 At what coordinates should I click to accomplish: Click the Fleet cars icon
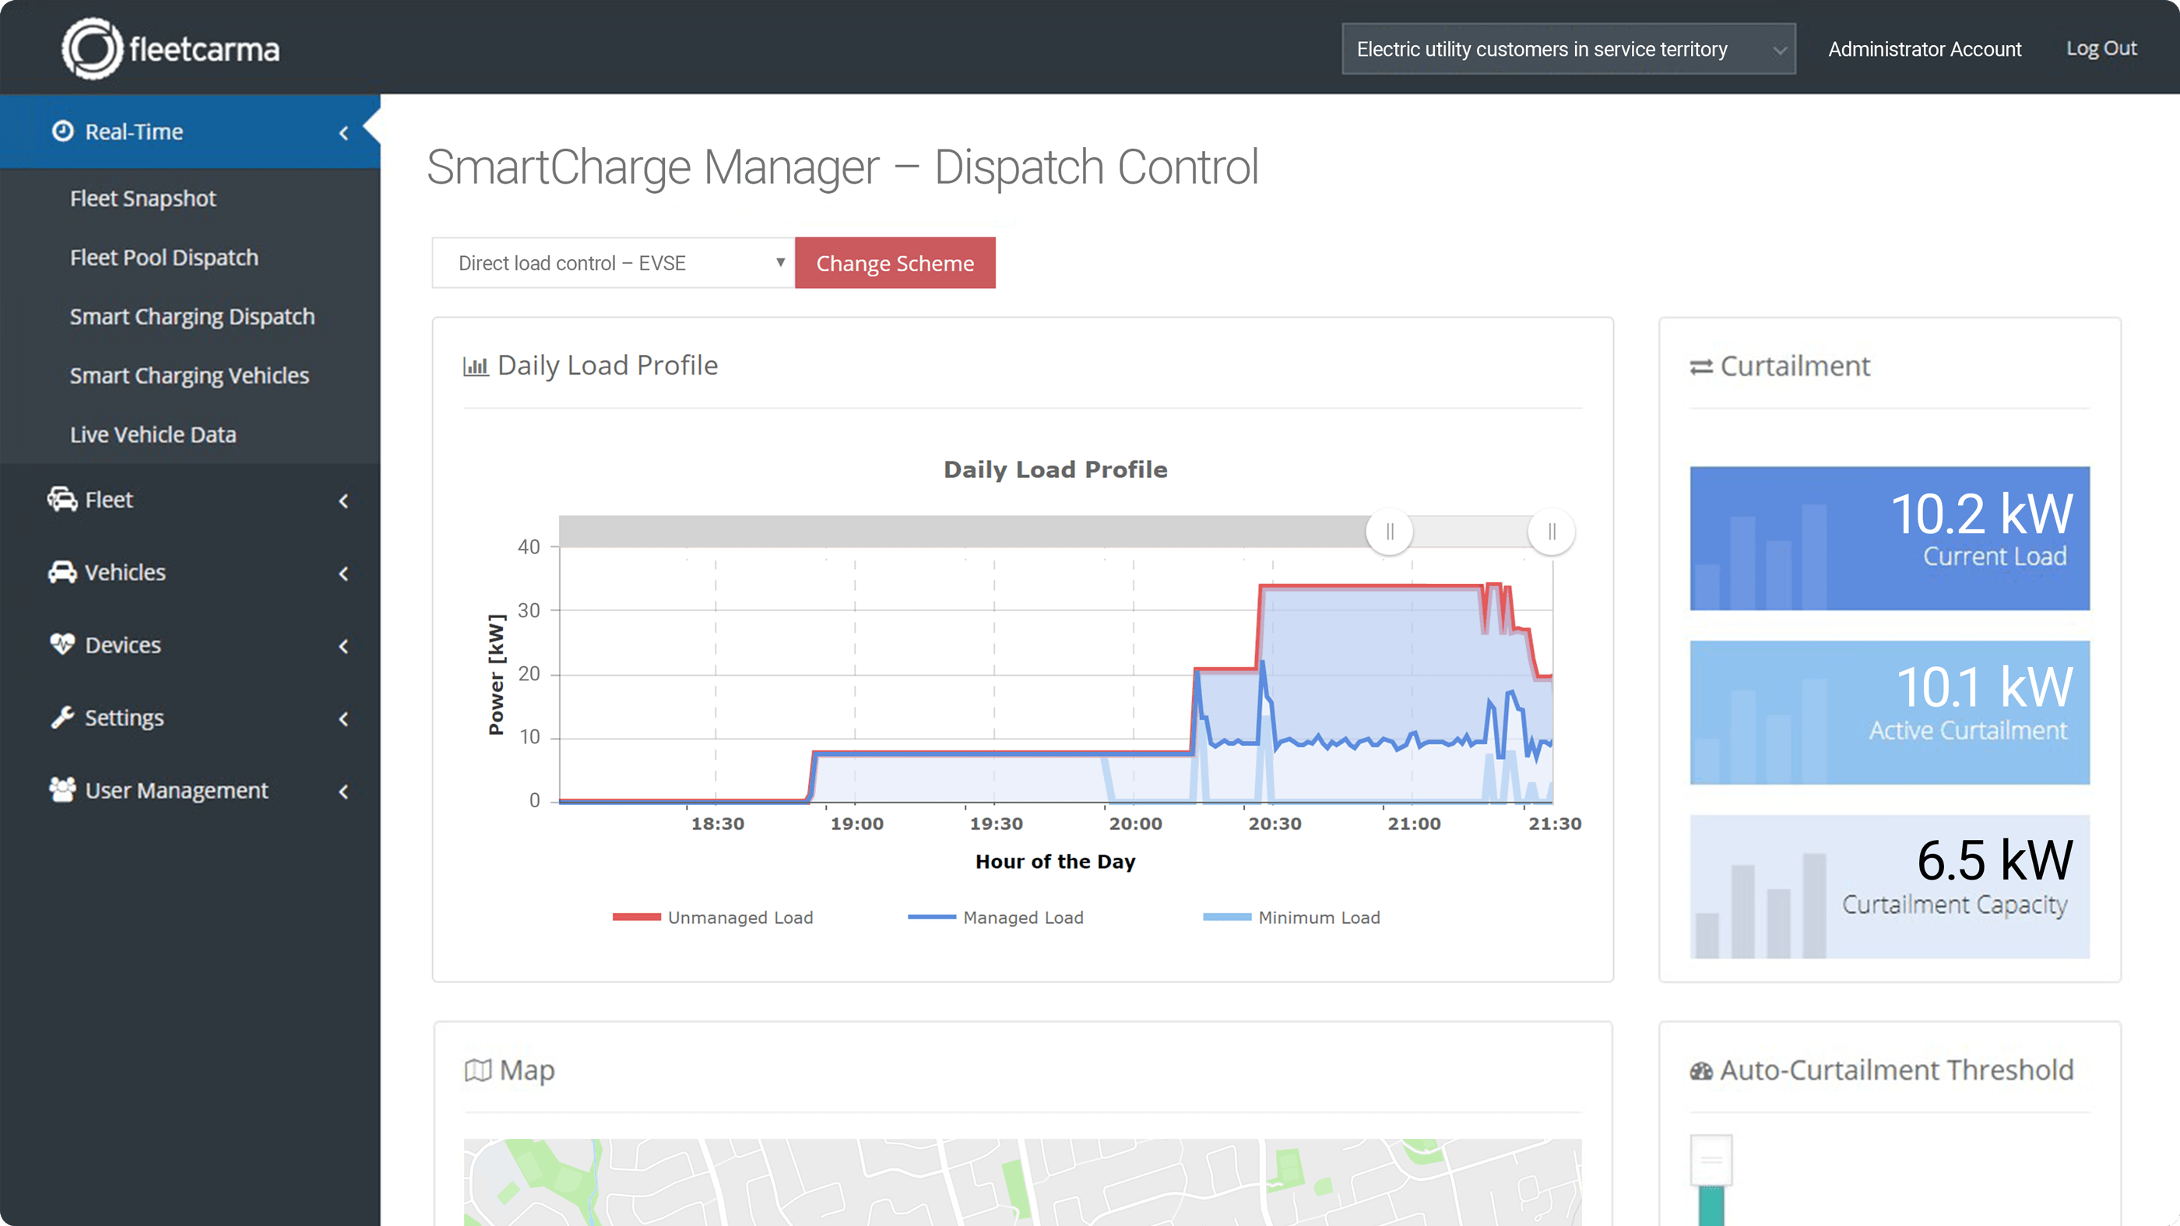(62, 499)
